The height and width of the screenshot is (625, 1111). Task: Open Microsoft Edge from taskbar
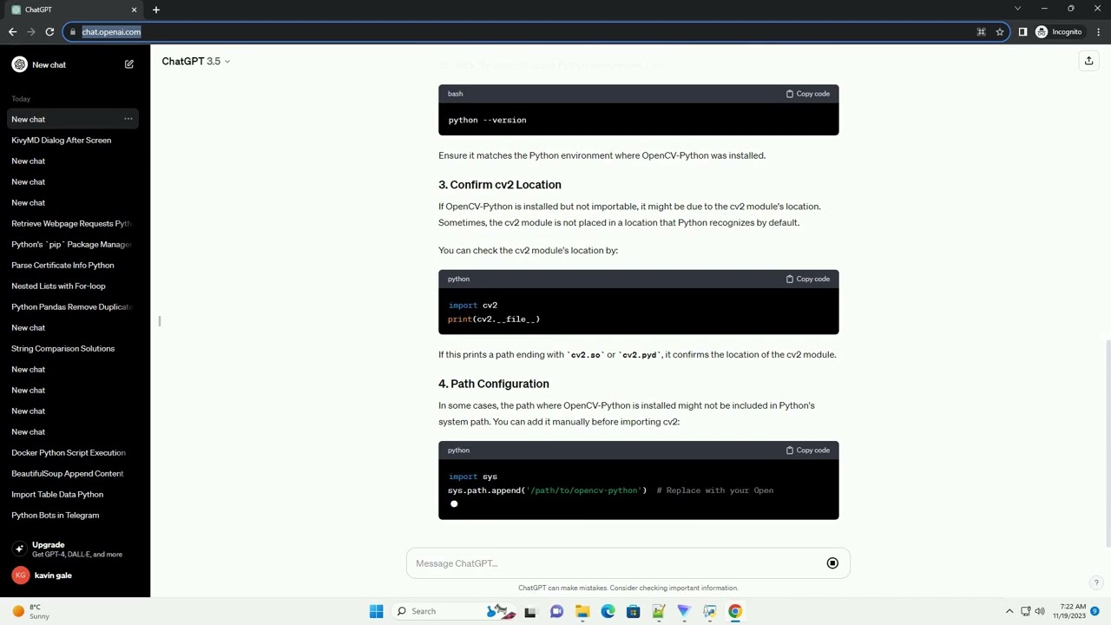[x=608, y=611]
